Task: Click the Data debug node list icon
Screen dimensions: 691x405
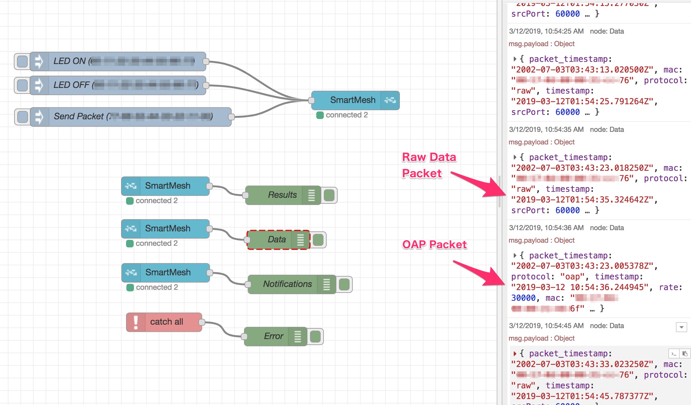Action: pyautogui.click(x=300, y=240)
